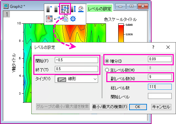Maximize the Graph2 window

pos(131,6)
